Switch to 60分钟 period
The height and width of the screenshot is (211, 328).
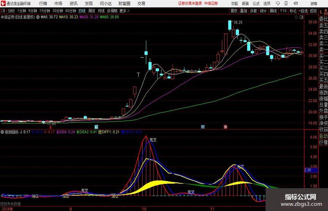tap(70, 11)
